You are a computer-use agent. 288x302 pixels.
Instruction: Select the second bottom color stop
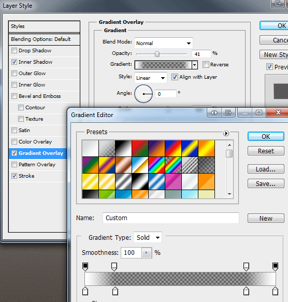115,291
